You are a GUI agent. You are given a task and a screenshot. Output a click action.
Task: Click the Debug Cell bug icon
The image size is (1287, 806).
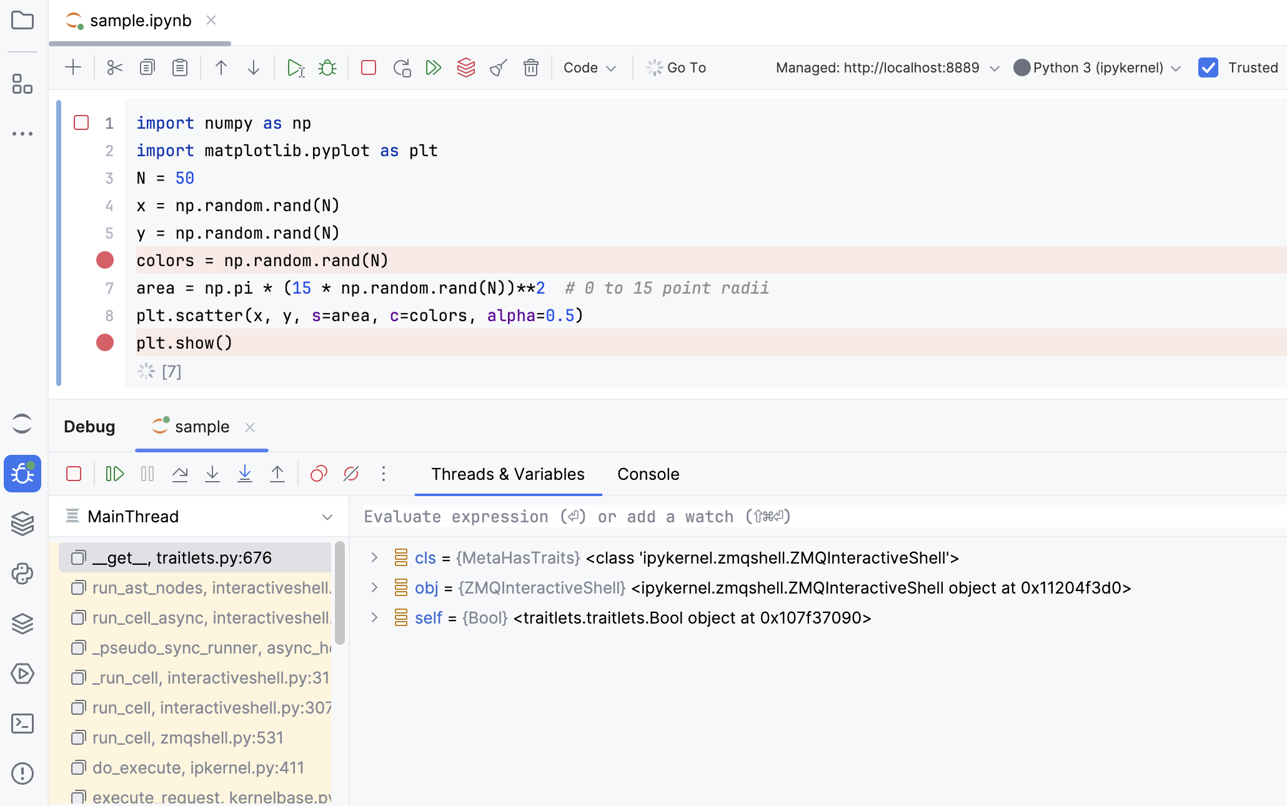(x=327, y=67)
